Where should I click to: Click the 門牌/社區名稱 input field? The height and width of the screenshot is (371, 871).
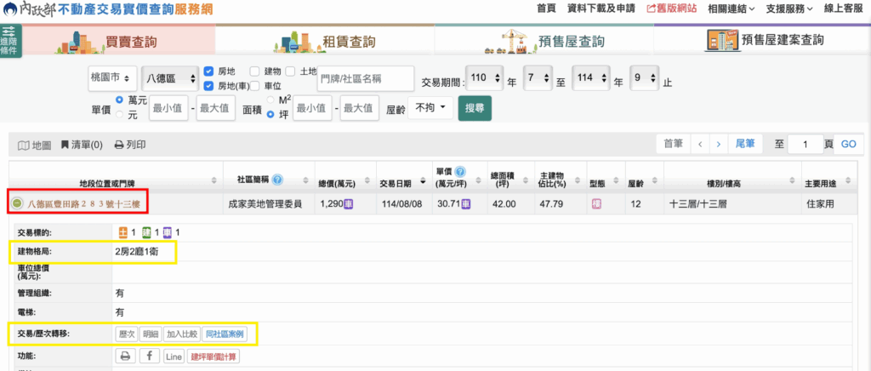[364, 79]
